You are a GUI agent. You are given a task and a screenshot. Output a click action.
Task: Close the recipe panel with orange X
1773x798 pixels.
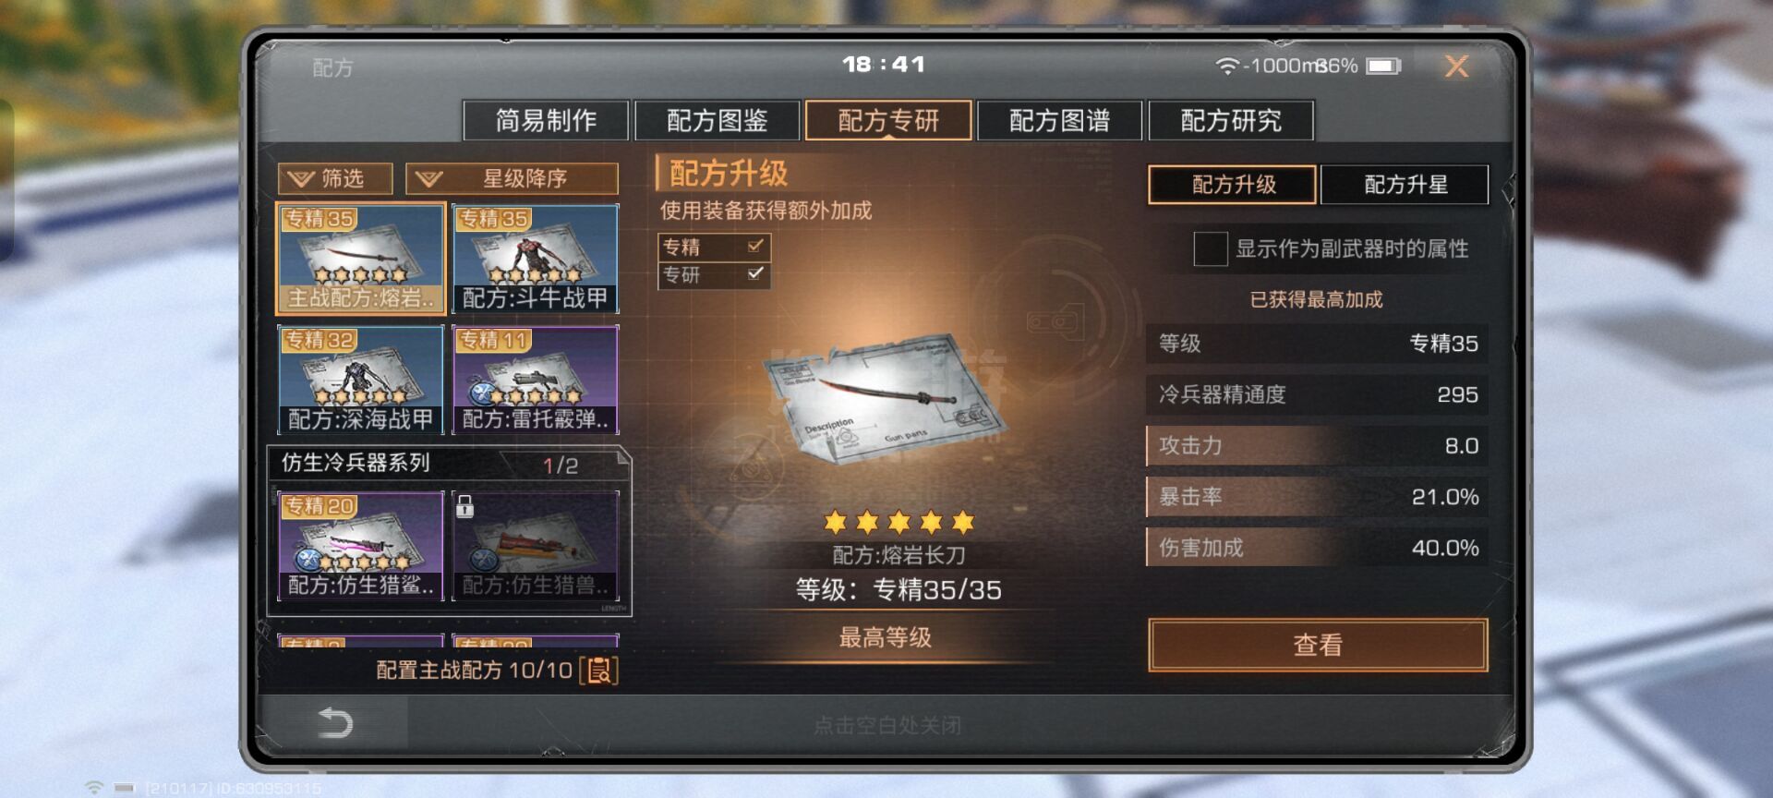tap(1456, 66)
